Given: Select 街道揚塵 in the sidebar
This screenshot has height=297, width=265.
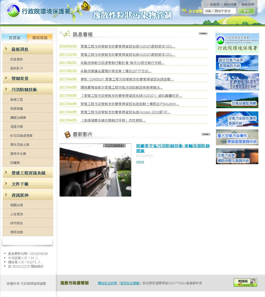Looking at the screenshot, I should (x=16, y=109).
